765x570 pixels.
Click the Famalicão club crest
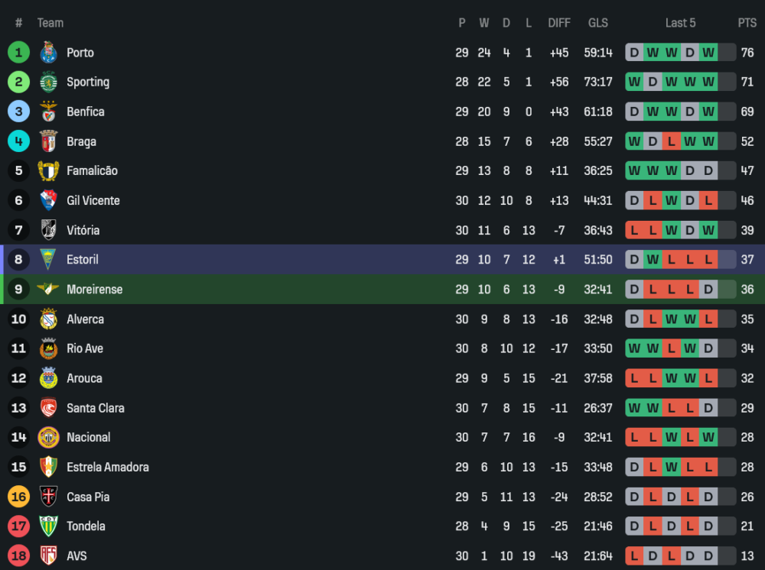point(49,170)
